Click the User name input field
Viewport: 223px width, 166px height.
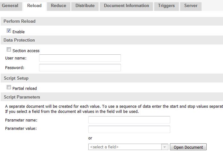(80, 58)
